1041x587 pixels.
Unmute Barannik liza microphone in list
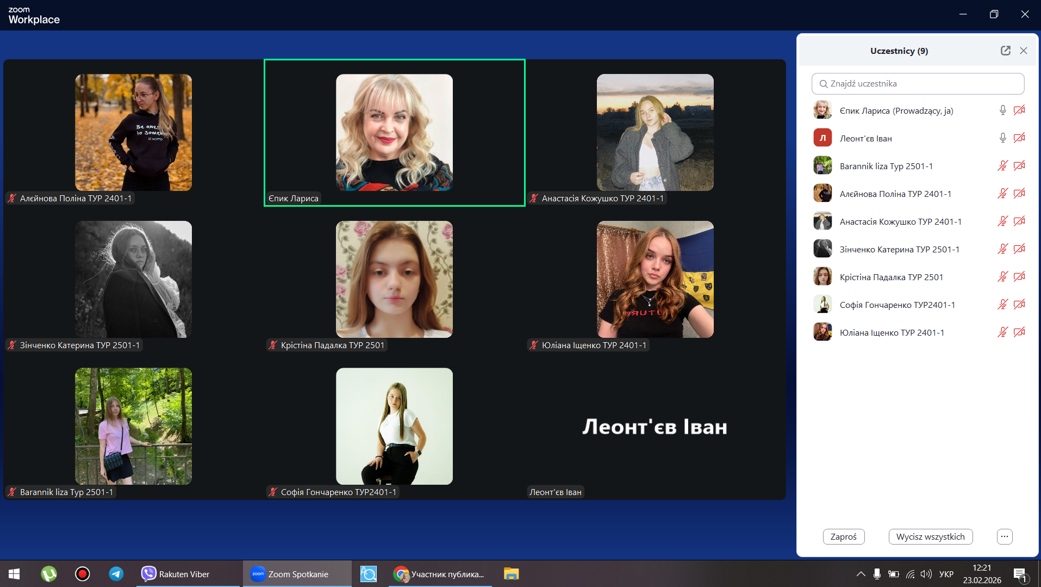[1002, 166]
